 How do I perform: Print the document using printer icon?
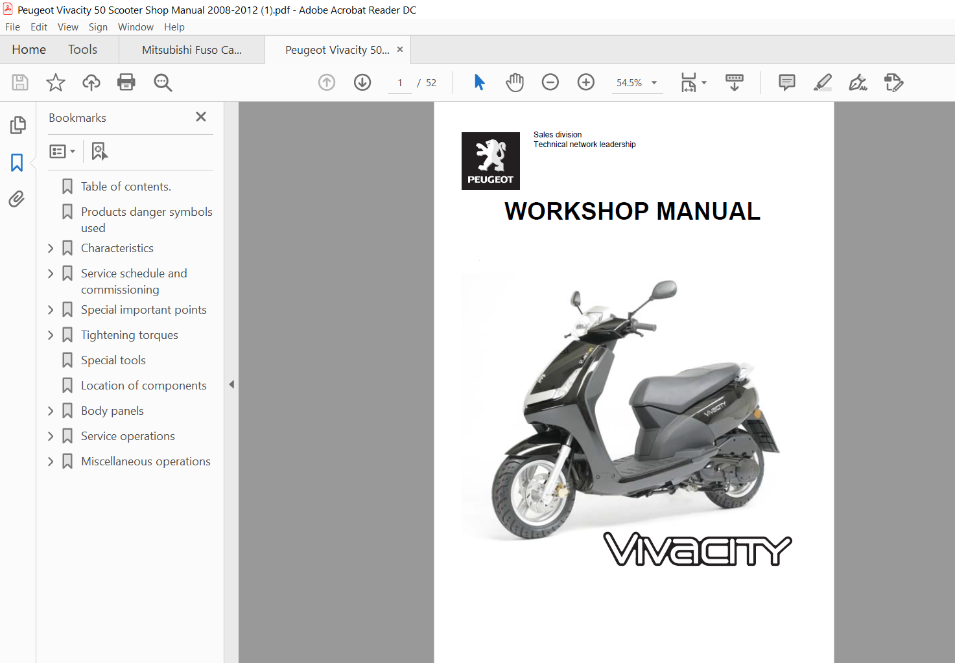click(x=126, y=82)
